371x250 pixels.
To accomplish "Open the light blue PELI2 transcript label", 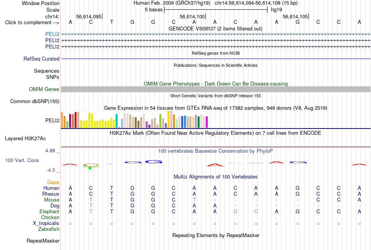I will click(52, 34).
